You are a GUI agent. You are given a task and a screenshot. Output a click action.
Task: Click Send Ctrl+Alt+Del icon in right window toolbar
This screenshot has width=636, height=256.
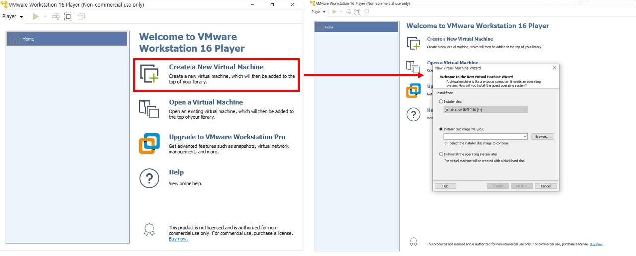click(x=348, y=12)
